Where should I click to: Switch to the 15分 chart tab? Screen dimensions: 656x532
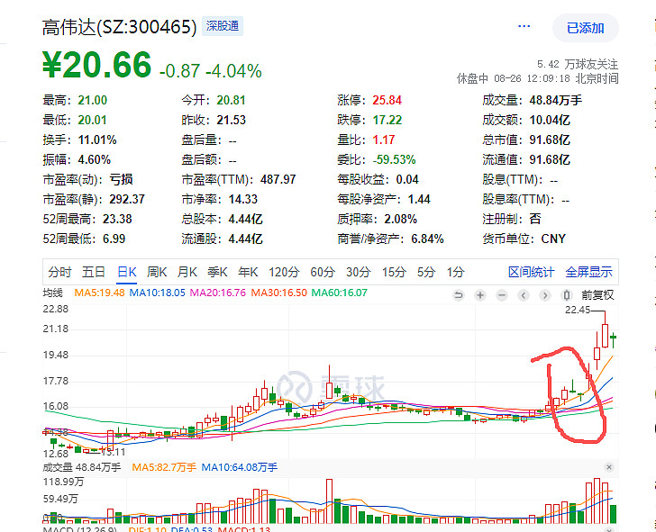[x=394, y=273]
